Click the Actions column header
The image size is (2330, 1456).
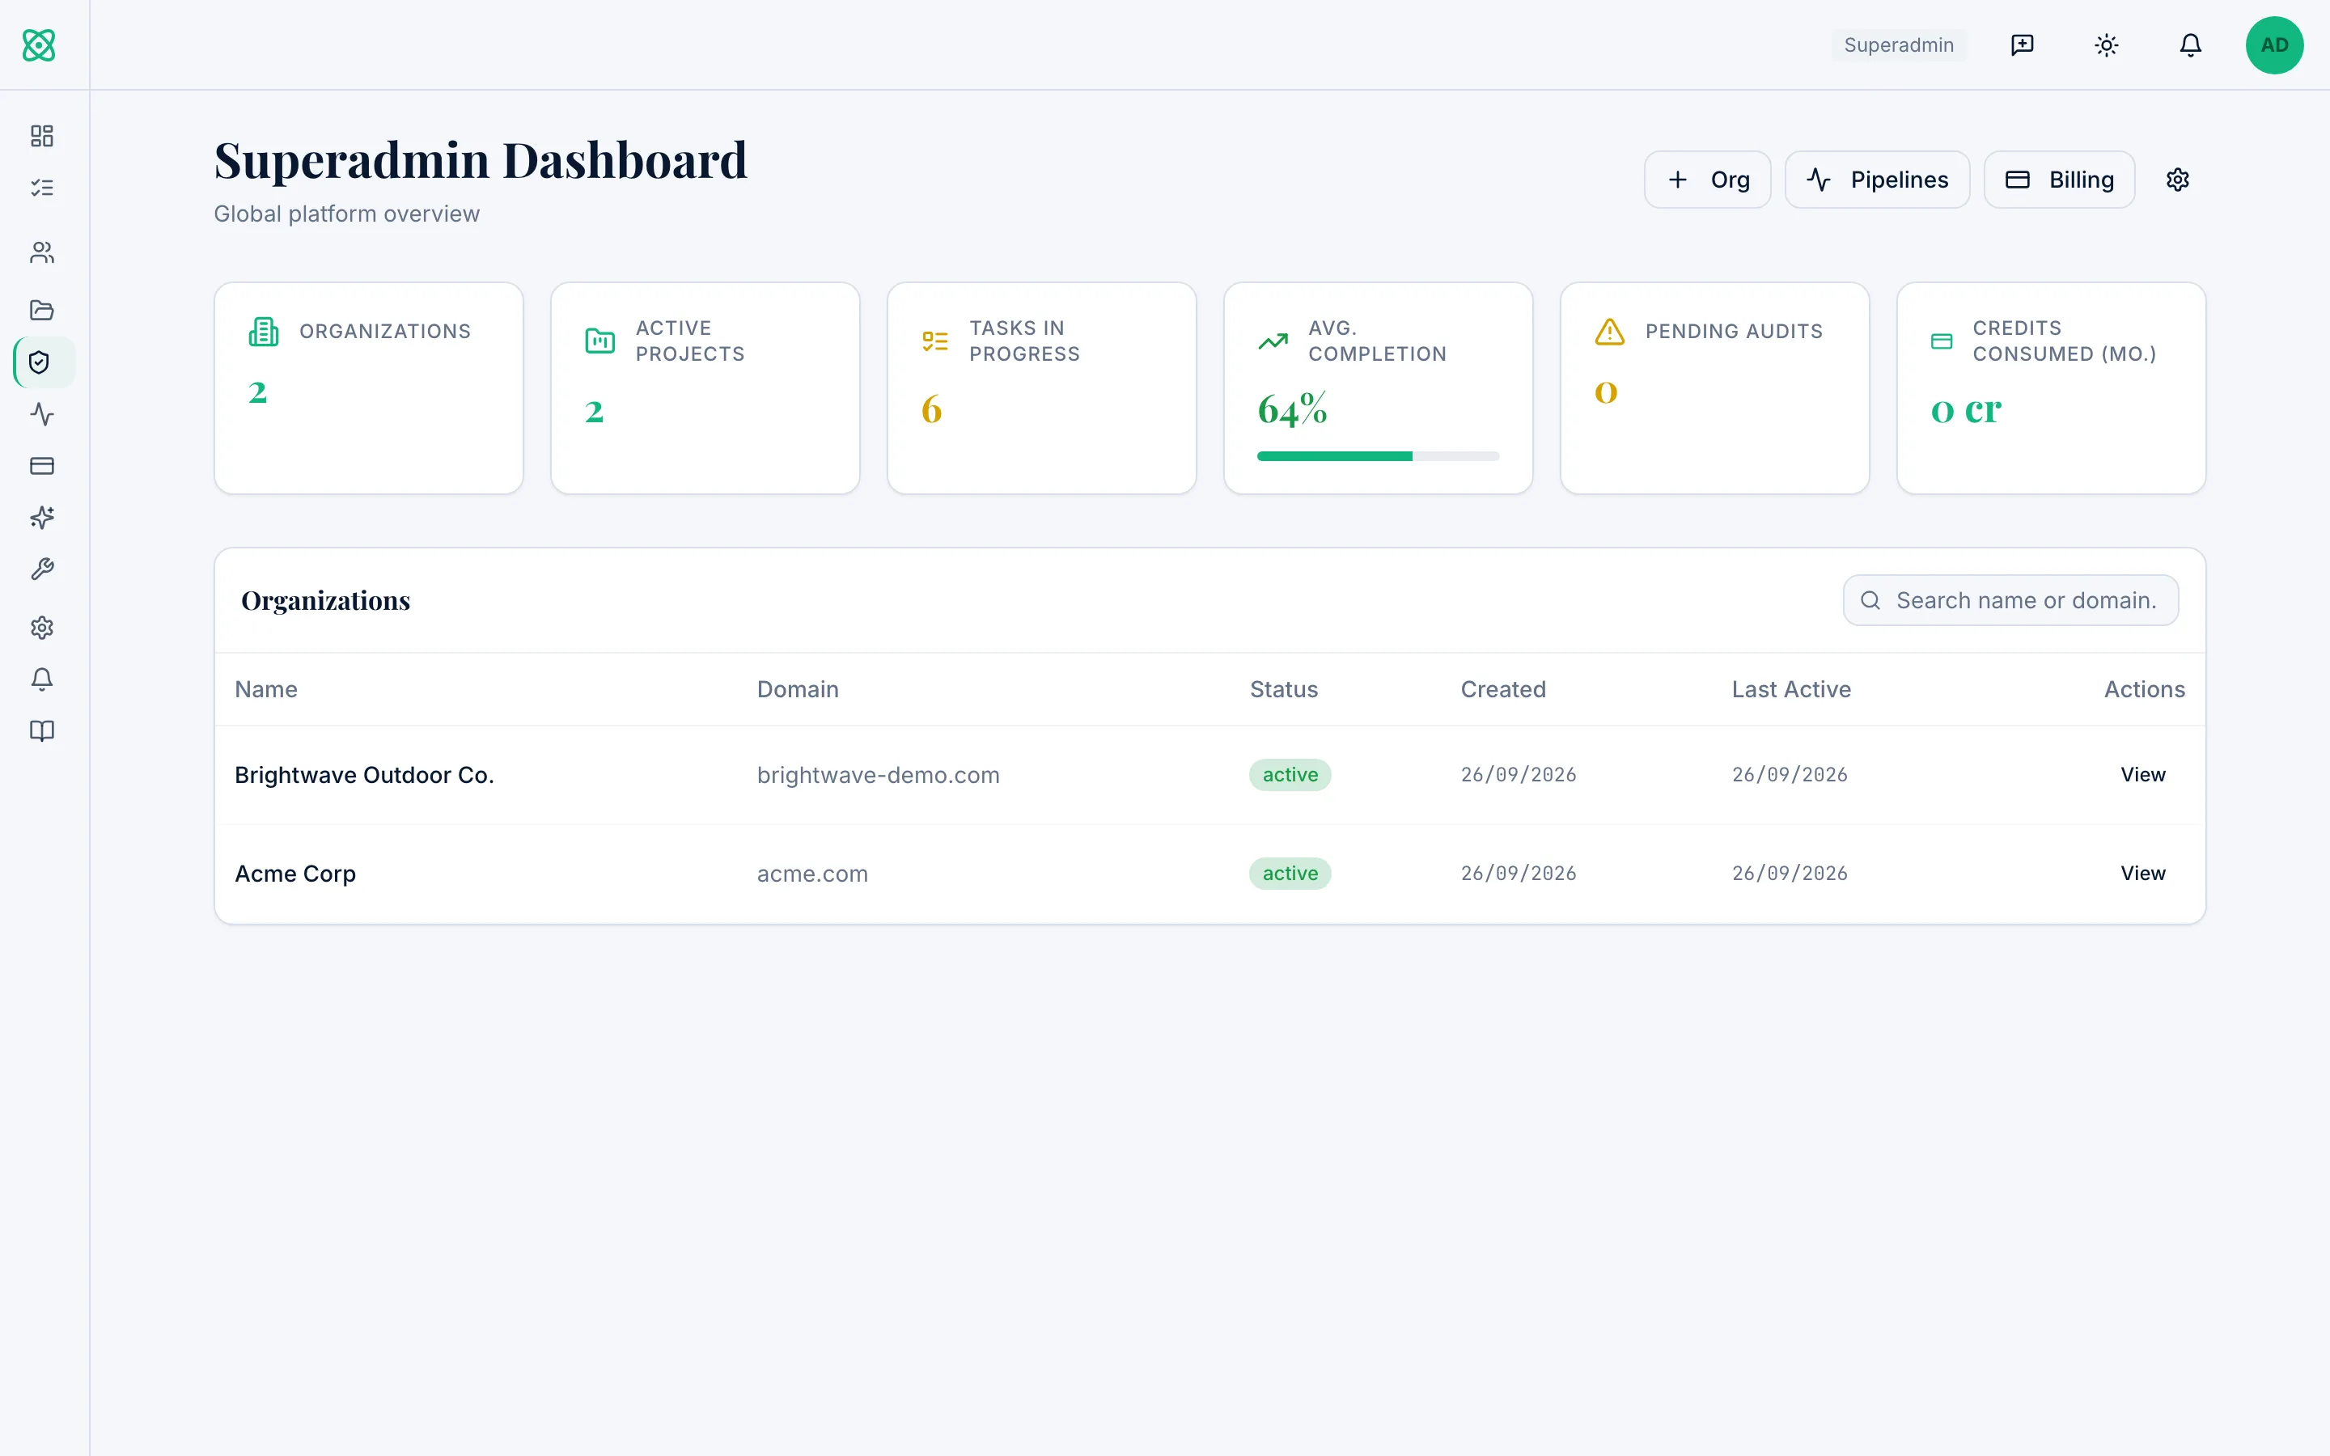pos(2144,689)
